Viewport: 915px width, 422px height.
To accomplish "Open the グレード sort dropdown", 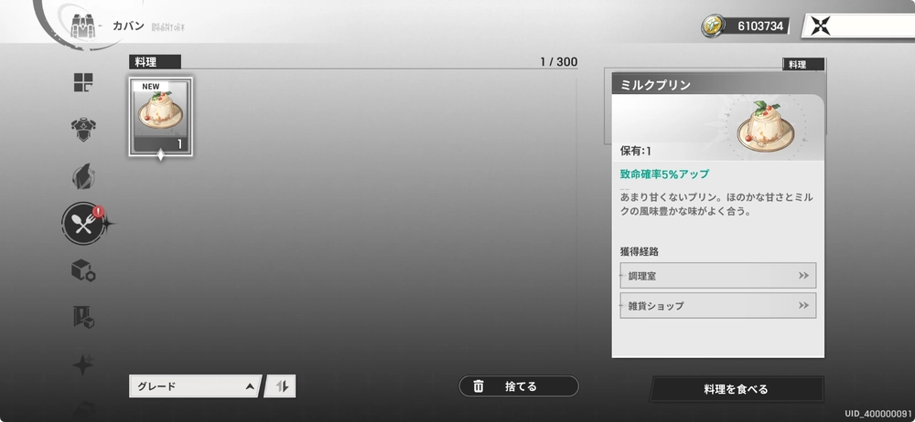I will [195, 385].
